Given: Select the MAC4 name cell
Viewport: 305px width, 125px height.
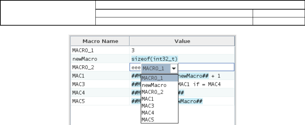Looking at the screenshot, I should point(100,93).
